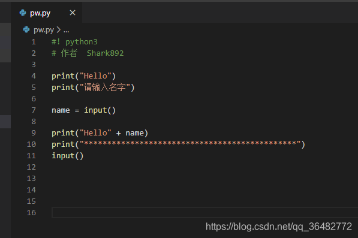Click line number 4 in gutter
Viewport: 358px width, 238px height.
(x=34, y=76)
